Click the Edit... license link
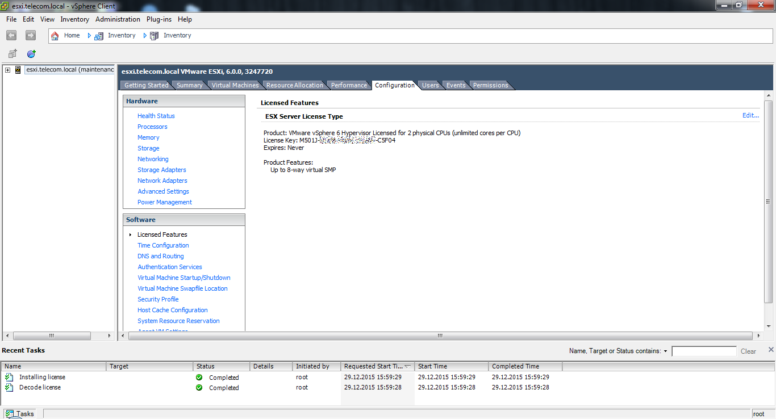Viewport: 776px width, 419px height. click(750, 115)
